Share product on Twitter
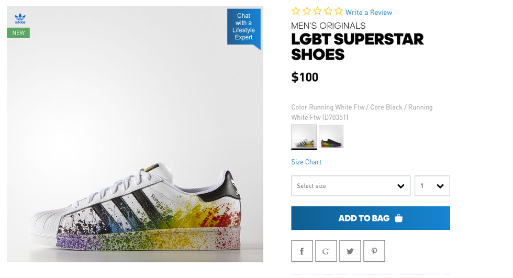 (350, 251)
